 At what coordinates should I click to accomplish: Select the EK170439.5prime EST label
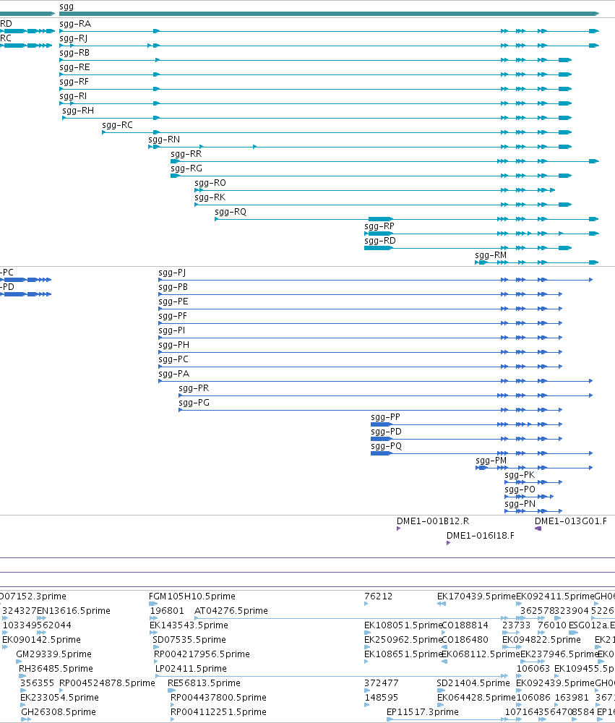point(476,596)
